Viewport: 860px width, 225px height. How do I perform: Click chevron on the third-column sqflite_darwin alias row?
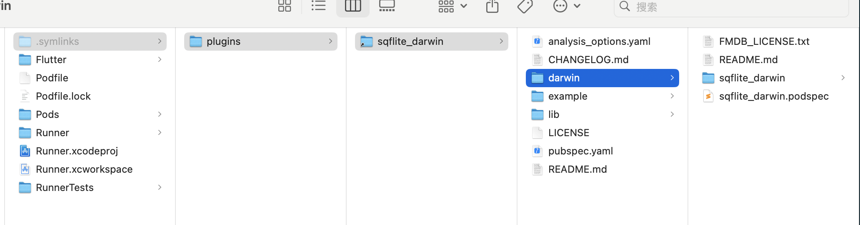tap(501, 42)
